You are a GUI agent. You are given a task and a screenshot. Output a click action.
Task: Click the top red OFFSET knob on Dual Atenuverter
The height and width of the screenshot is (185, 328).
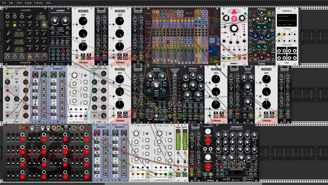(x=208, y=140)
